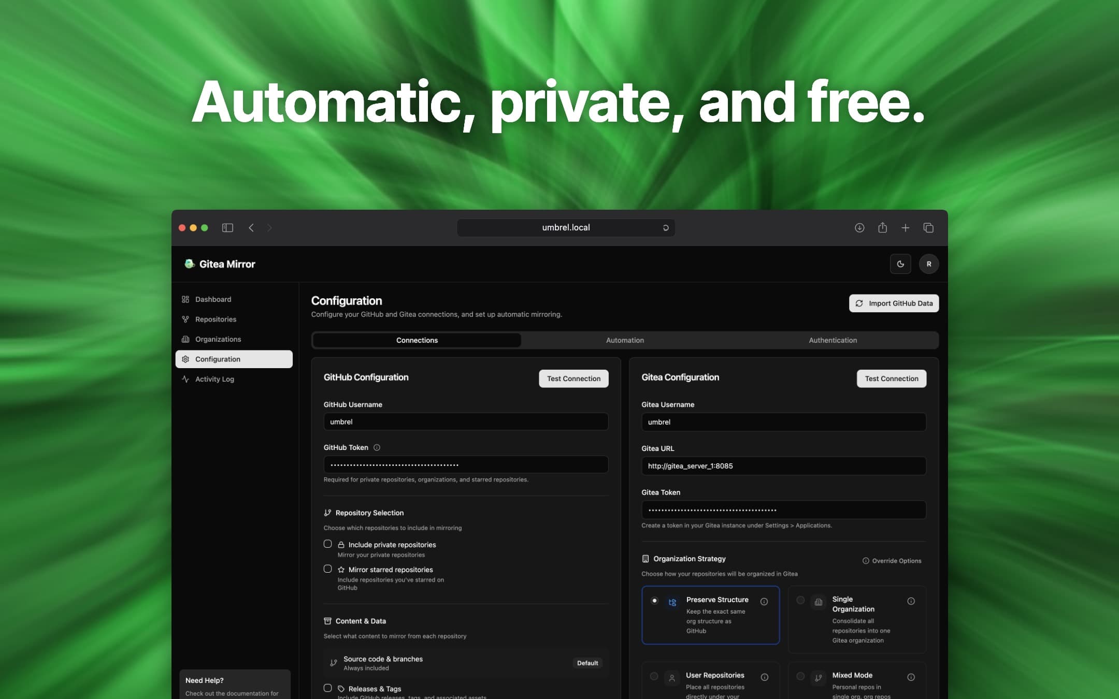
Task: Enable Mirror starred repositories checkbox
Action: pyautogui.click(x=327, y=569)
